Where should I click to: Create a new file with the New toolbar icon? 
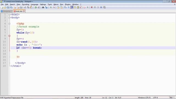coord(2,7)
